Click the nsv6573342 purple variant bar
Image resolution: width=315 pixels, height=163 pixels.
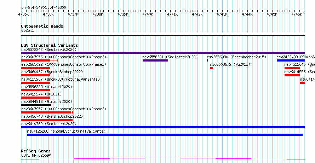(x=163, y=53)
